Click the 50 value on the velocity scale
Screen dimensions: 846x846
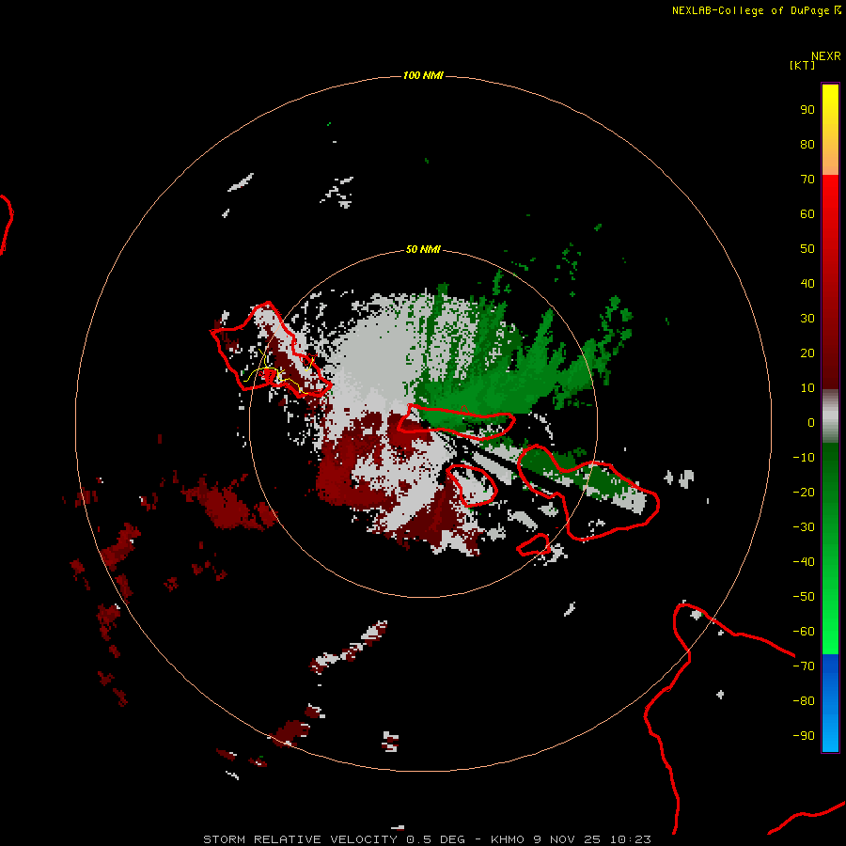pyautogui.click(x=807, y=249)
